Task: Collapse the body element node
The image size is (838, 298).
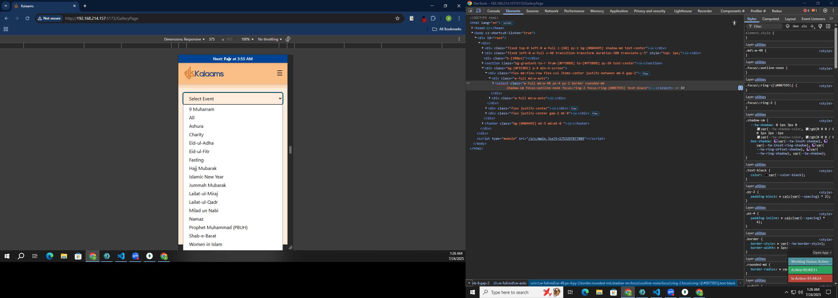Action: click(x=472, y=33)
